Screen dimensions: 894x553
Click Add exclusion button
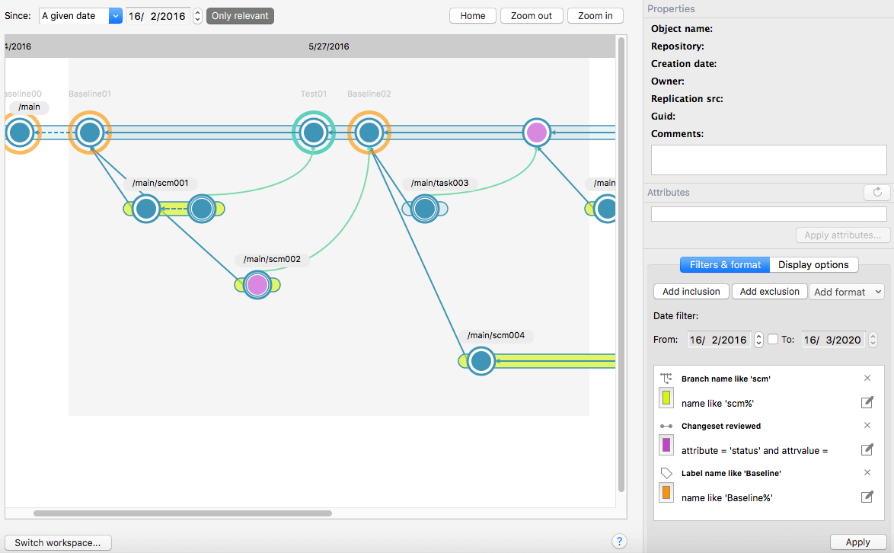(770, 291)
